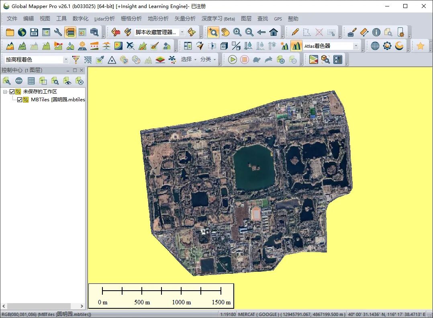The width and height of the screenshot is (433, 318).
Task: Open the 图层 menu
Action: coord(246,18)
